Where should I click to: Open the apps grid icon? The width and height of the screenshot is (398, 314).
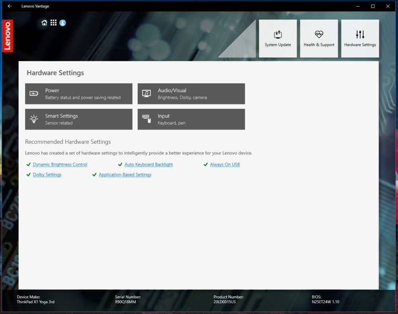[53, 23]
